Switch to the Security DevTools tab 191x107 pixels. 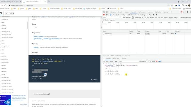click(x=166, y=12)
